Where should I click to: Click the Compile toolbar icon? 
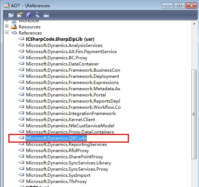pos(46,15)
